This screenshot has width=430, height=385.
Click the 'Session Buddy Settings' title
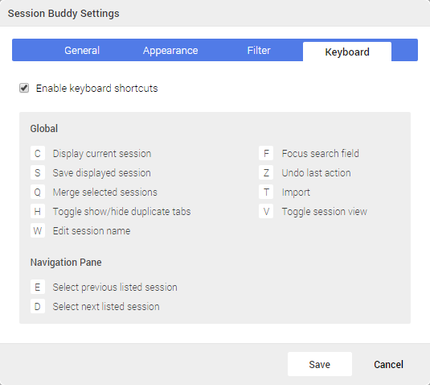point(63,14)
